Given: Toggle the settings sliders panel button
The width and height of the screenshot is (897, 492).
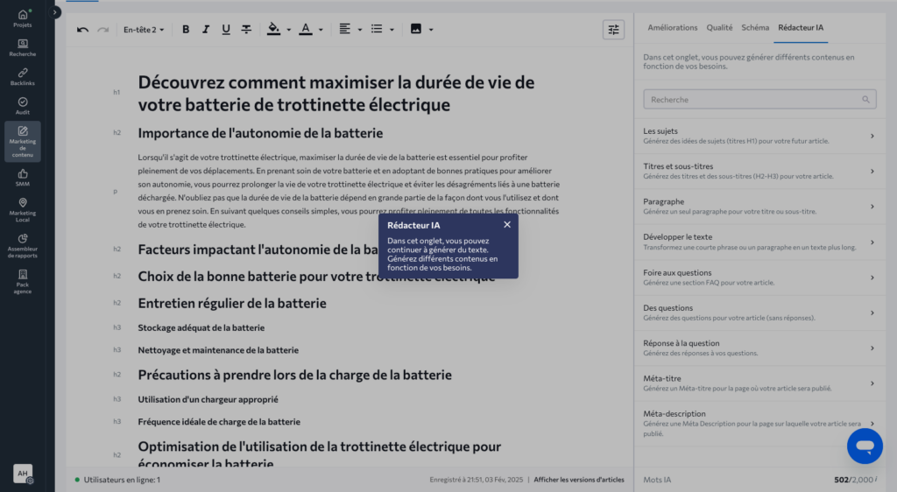Looking at the screenshot, I should click(x=613, y=30).
